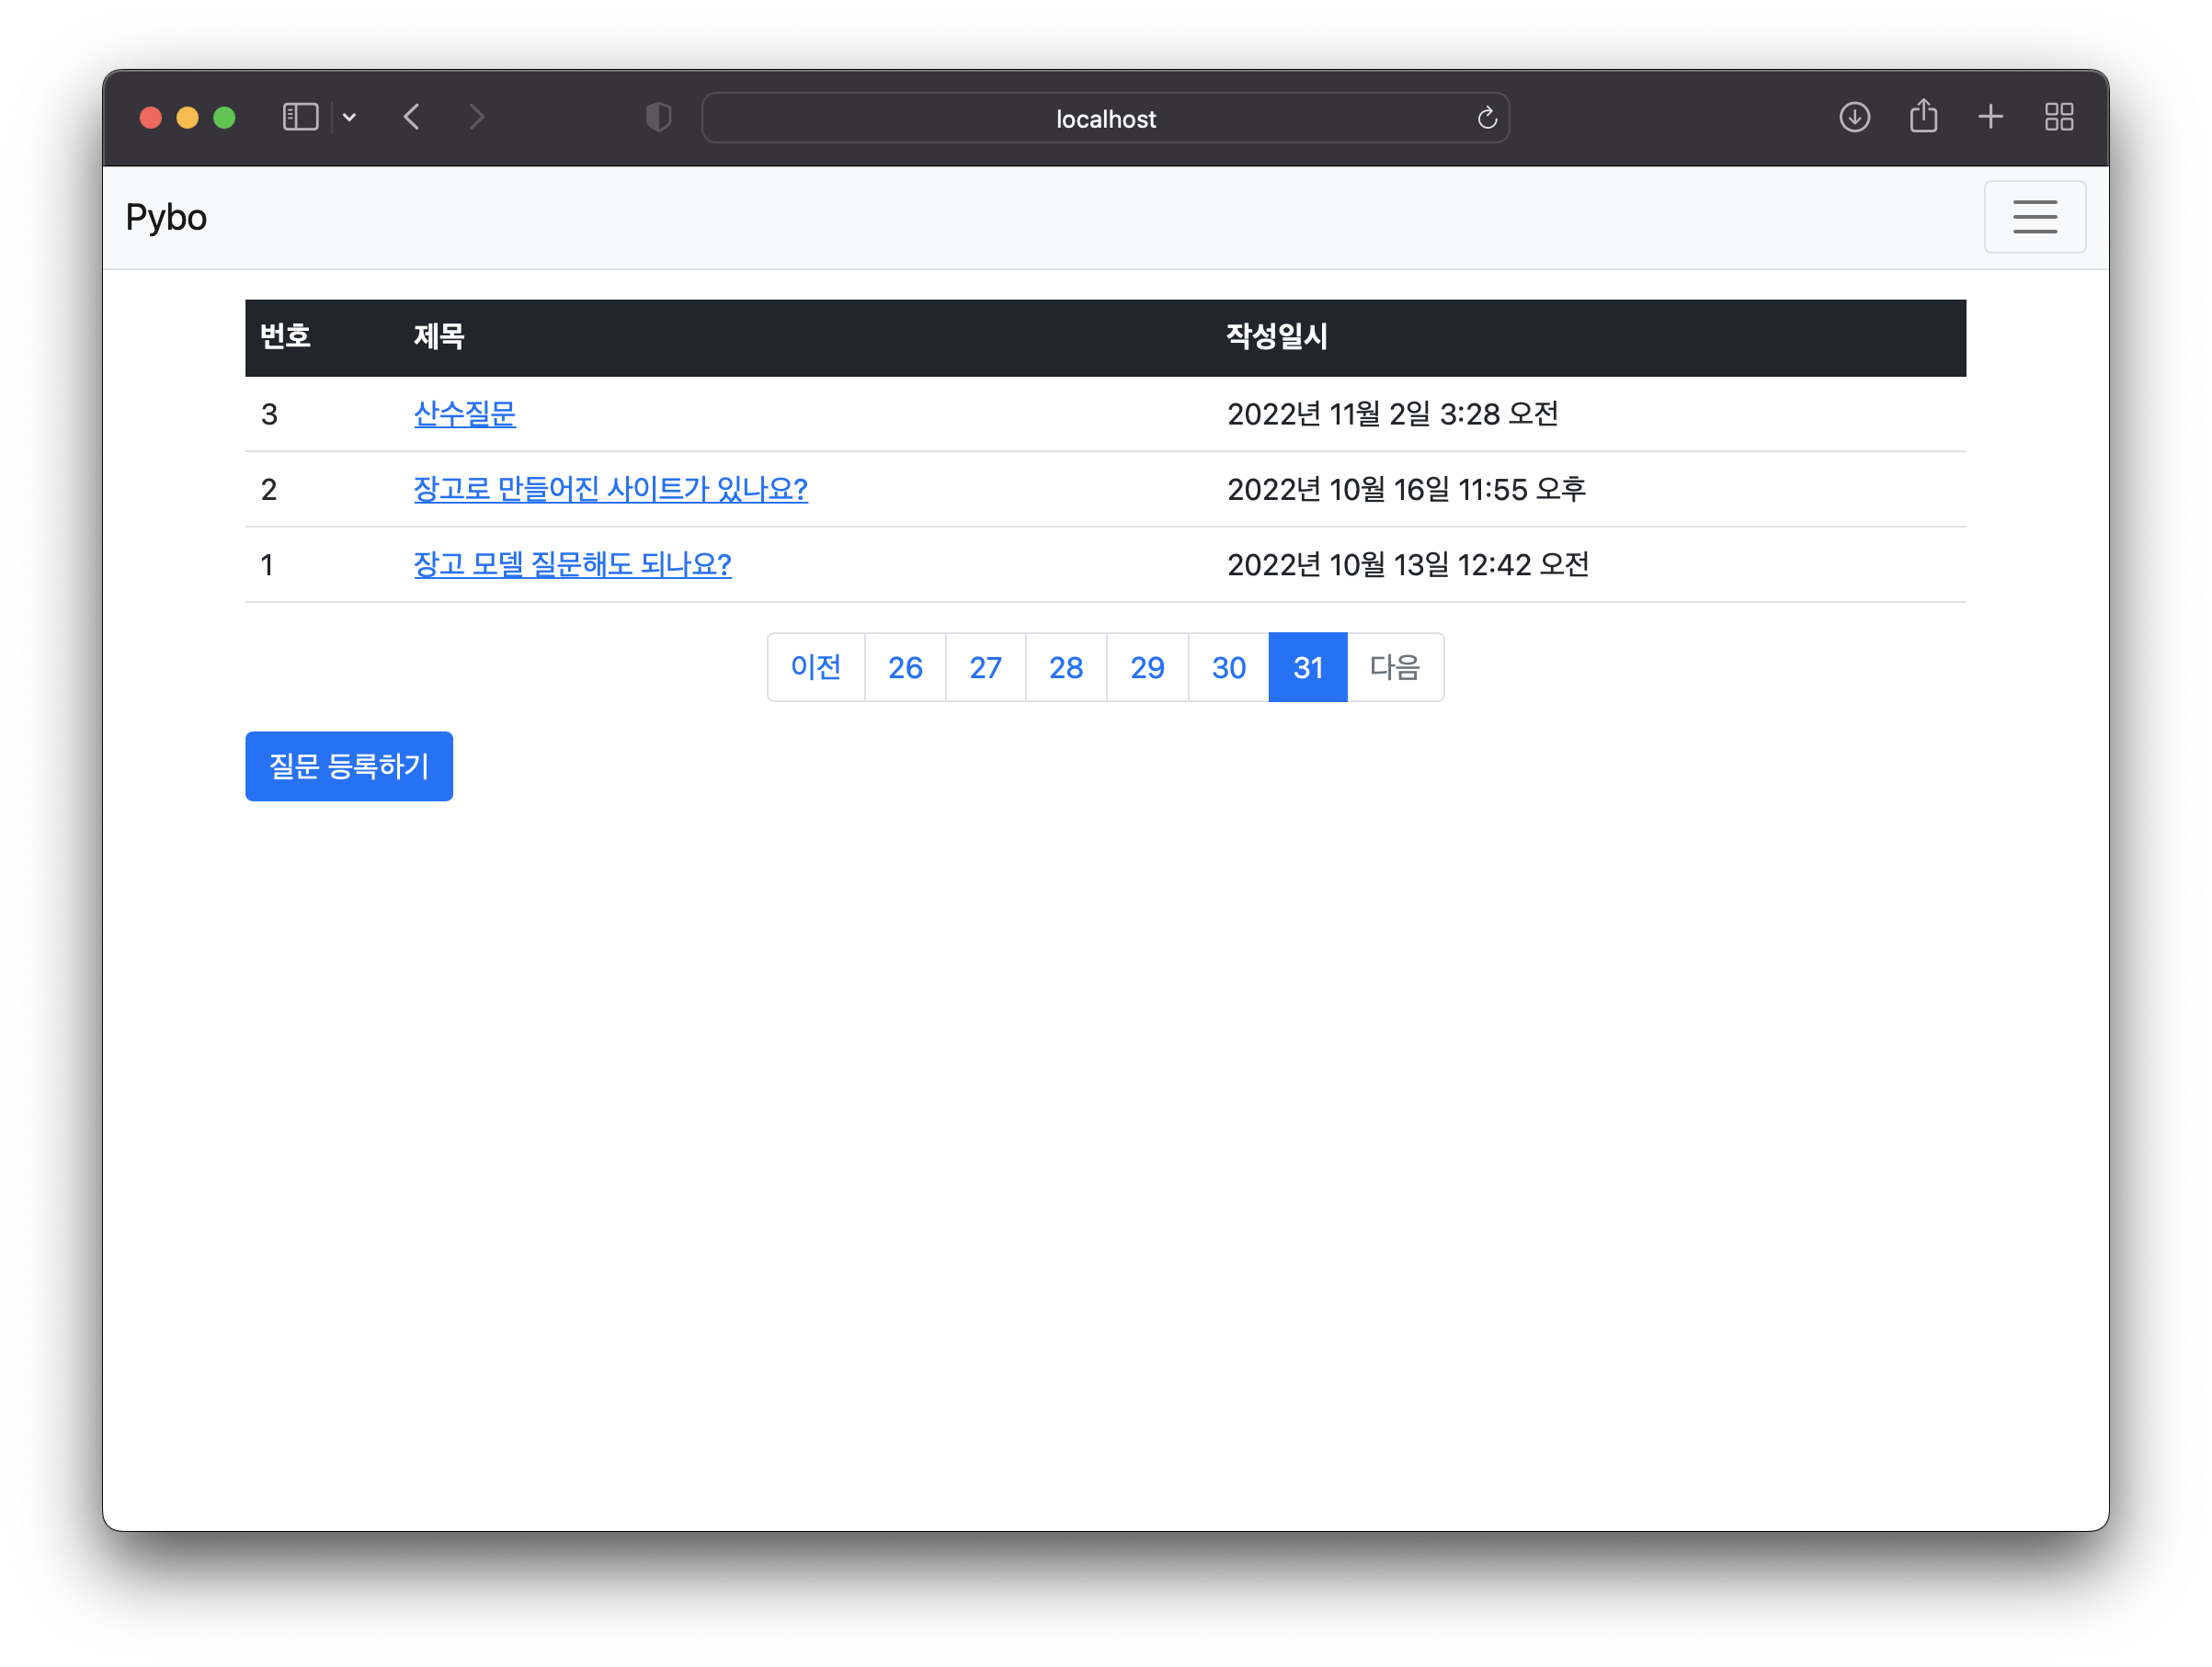Show the tab overview grid icon
Image resolution: width=2212 pixels, height=1667 pixels.
pos(2058,118)
